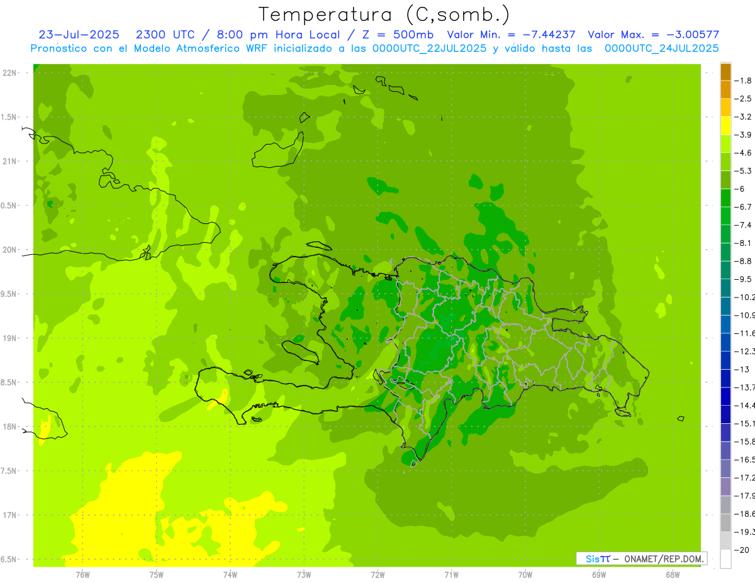The height and width of the screenshot is (583, 755).
Task: Click the "74W" longitude label
Action: pos(230,575)
